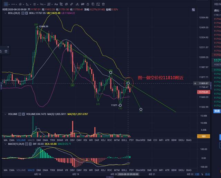Select the crosshair cursor tool

(6, 4)
